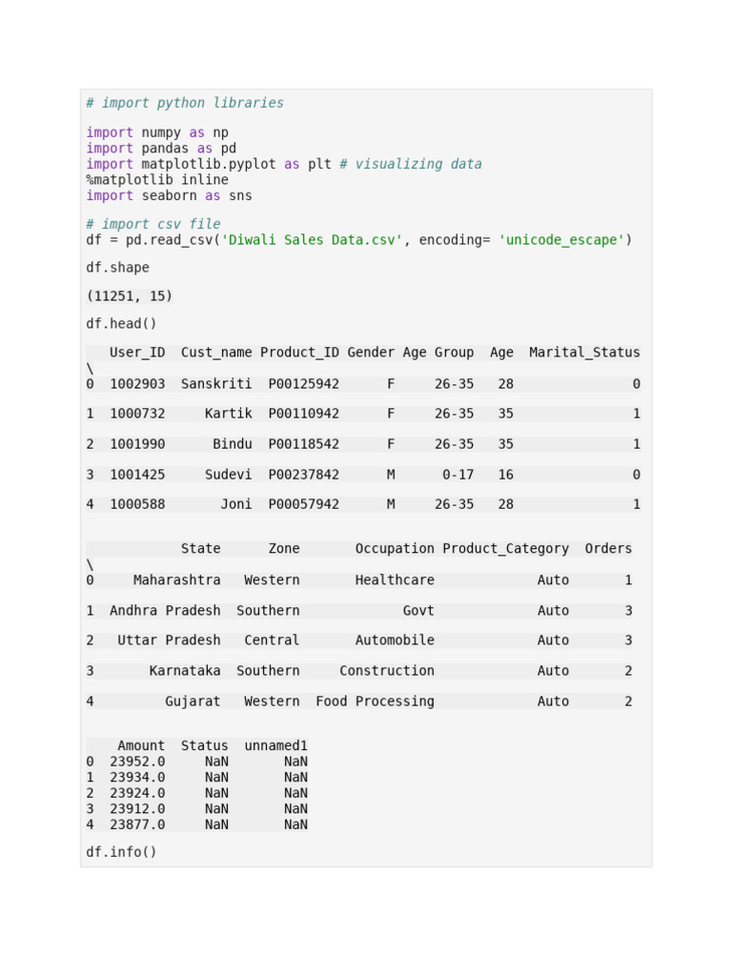Click the User_ID column header
The height and width of the screenshot is (976, 732).
click(137, 353)
